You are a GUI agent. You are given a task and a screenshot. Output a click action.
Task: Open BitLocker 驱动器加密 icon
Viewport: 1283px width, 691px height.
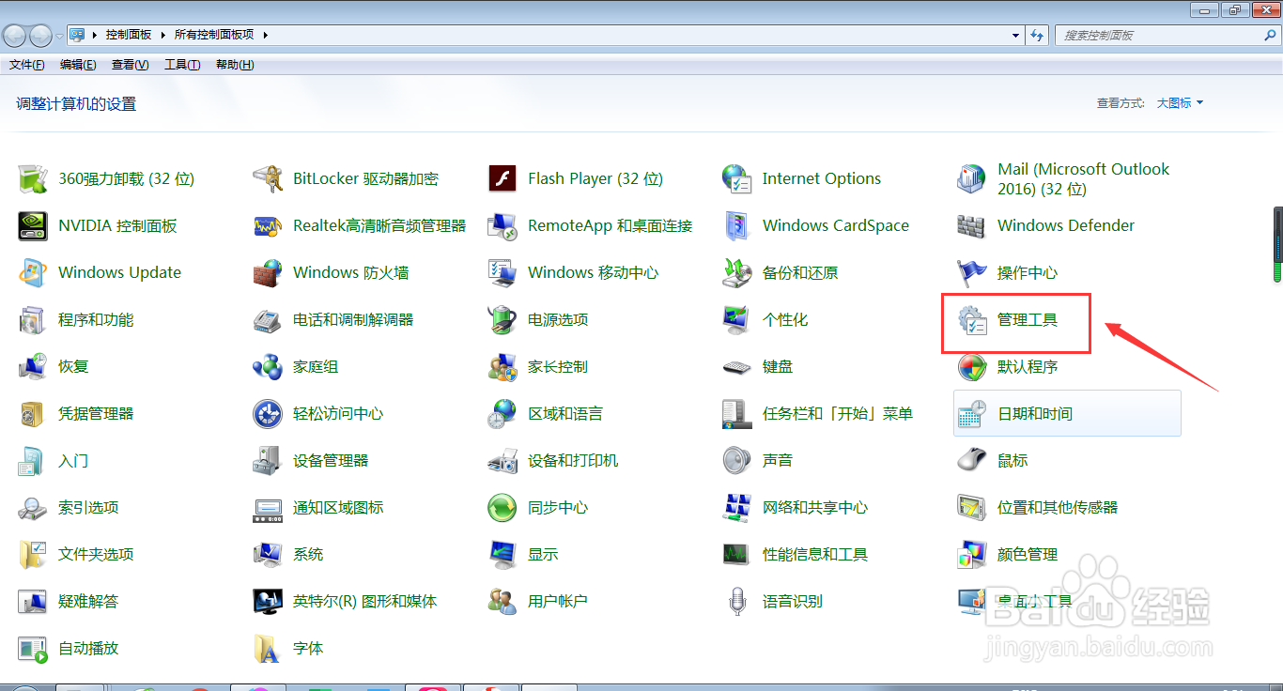coord(268,178)
